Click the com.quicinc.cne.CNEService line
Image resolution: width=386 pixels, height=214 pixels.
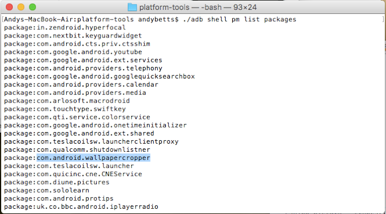[x=73, y=174]
